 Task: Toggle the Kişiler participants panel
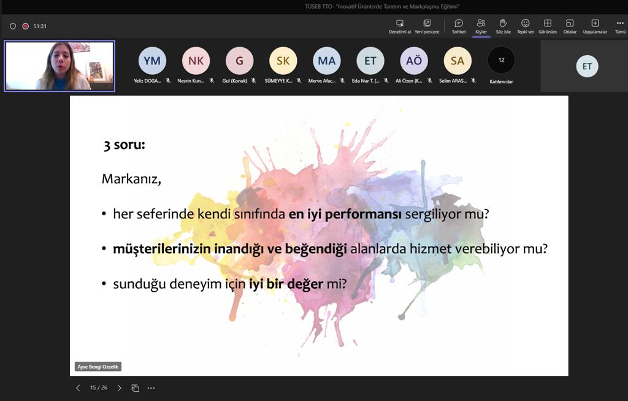pyautogui.click(x=481, y=24)
